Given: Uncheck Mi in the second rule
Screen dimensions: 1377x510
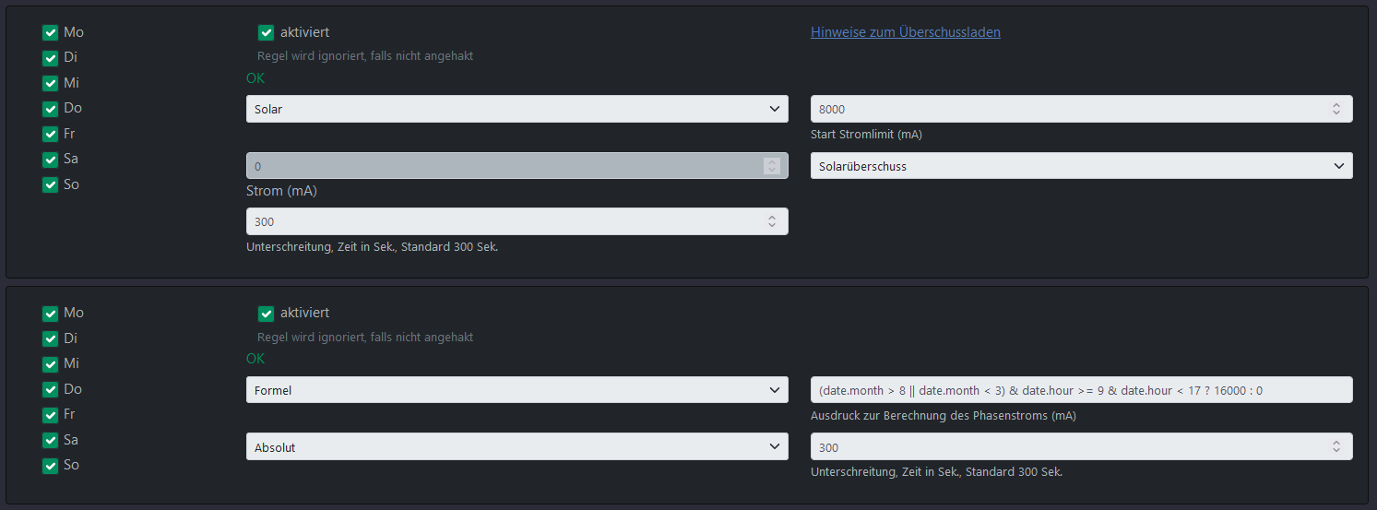Looking at the screenshot, I should [x=51, y=363].
